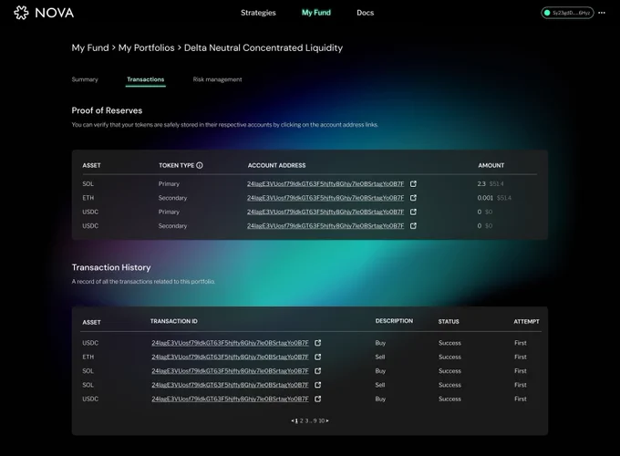This screenshot has width=620, height=456.
Task: Open the USDC Secondary account address link
Action: (325, 226)
